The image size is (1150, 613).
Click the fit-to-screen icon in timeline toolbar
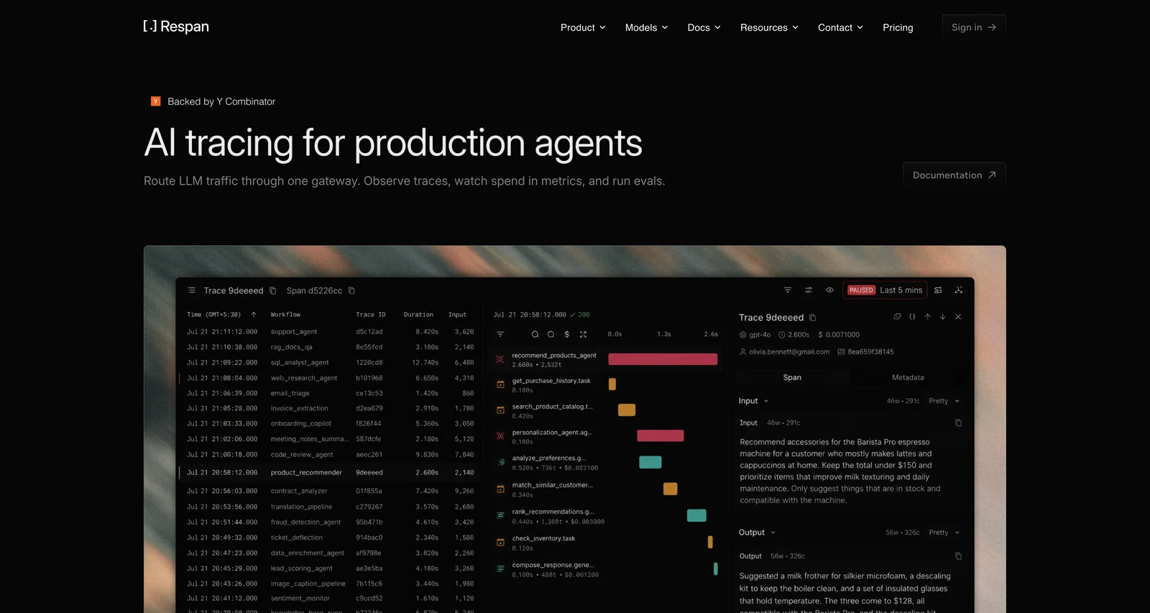coord(583,334)
